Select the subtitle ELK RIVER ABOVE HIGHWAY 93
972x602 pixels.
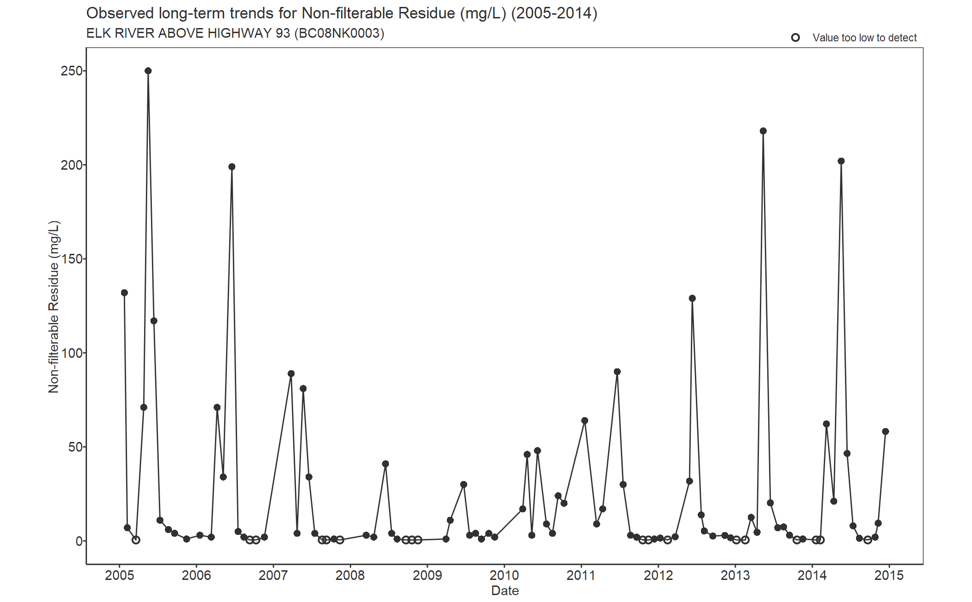click(x=235, y=34)
